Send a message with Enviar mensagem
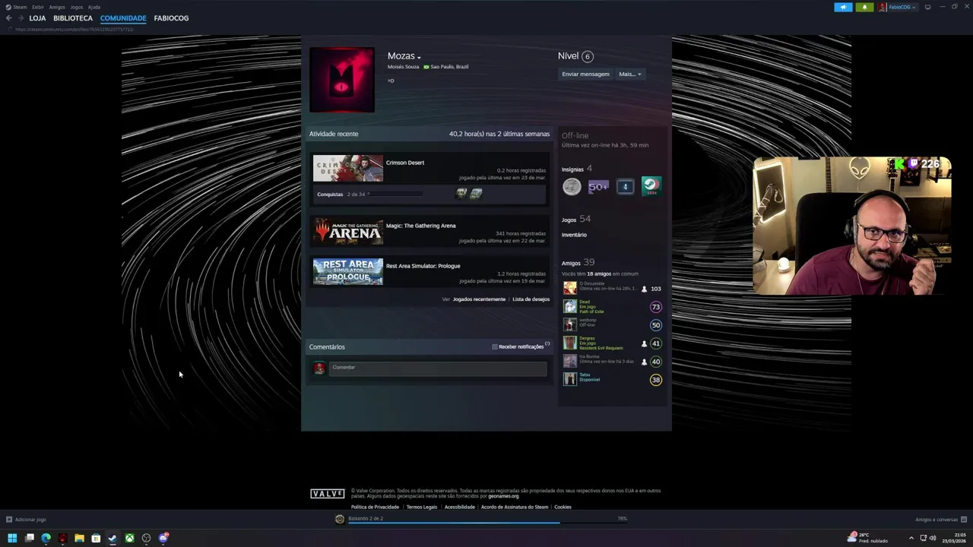The image size is (973, 547). tap(585, 74)
